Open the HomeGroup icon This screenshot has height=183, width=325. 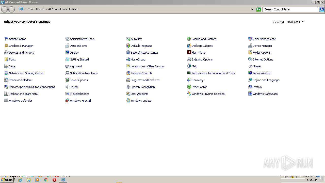pyautogui.click(x=128, y=59)
